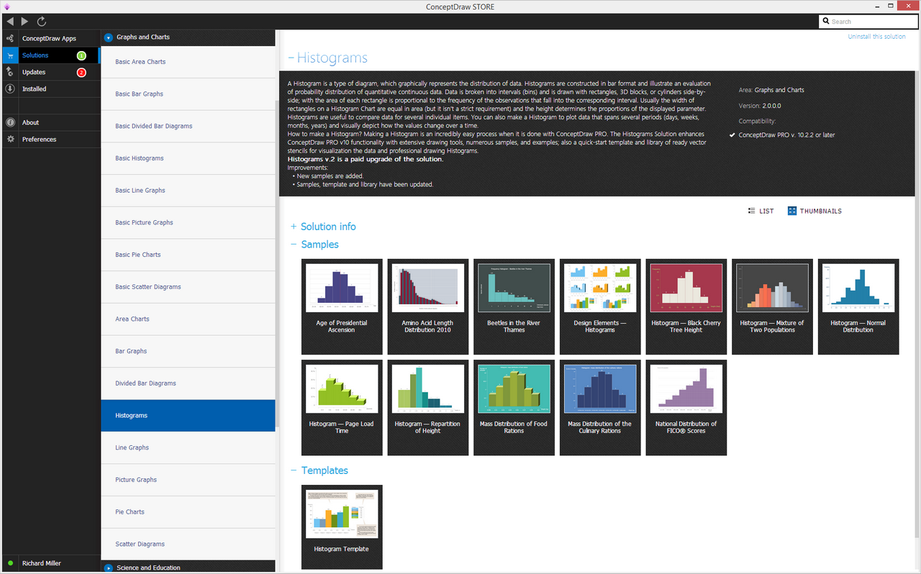Open Amino Acid Length Distribution 2010 sample

tap(427, 307)
